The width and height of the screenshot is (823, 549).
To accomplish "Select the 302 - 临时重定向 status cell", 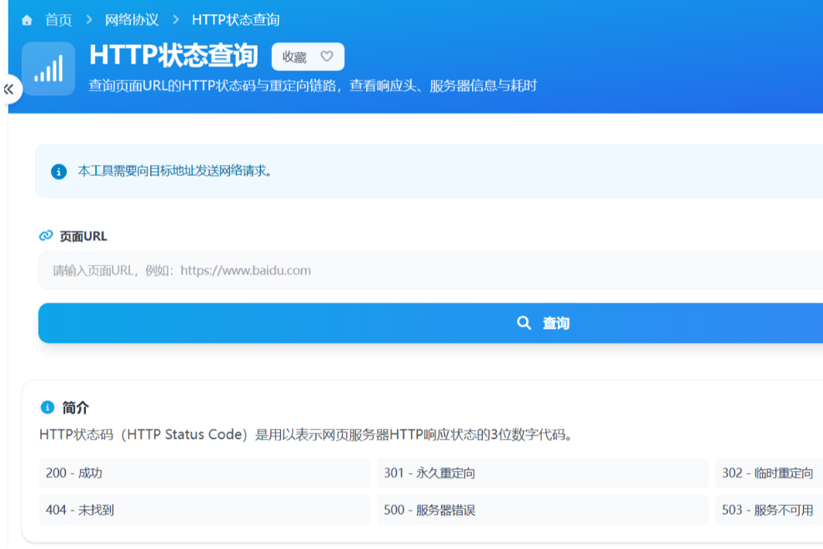I will [x=770, y=473].
